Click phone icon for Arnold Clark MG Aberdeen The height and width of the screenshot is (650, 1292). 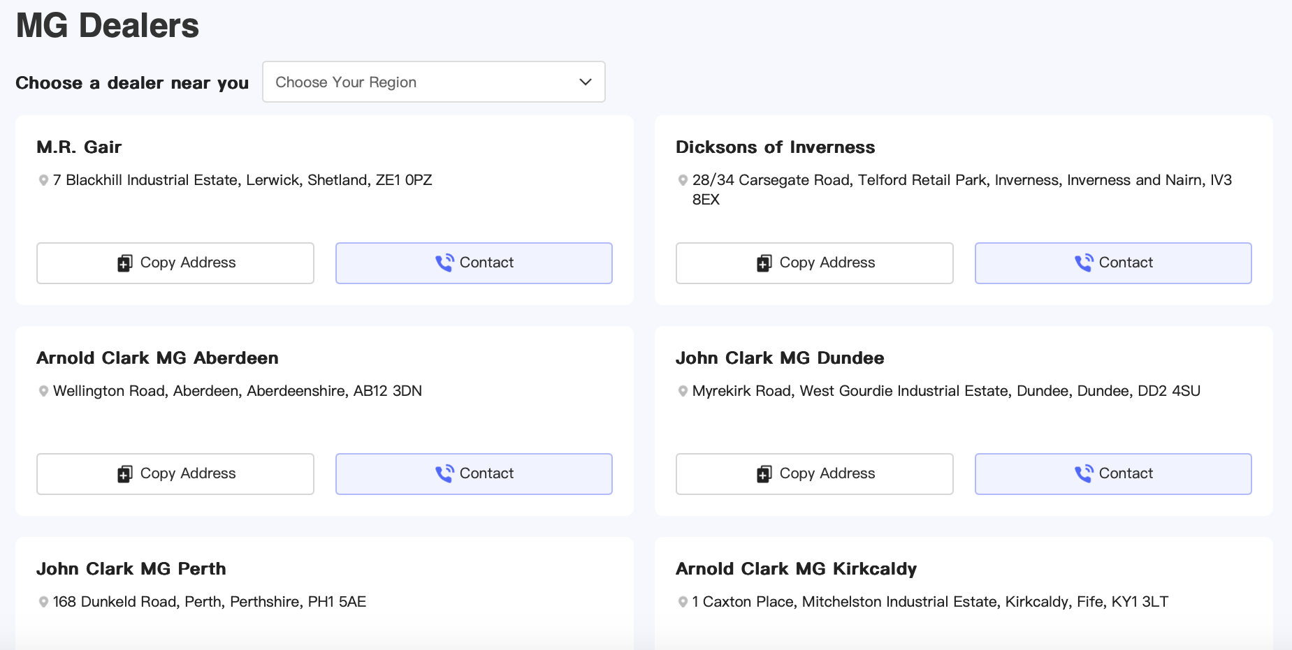(444, 473)
